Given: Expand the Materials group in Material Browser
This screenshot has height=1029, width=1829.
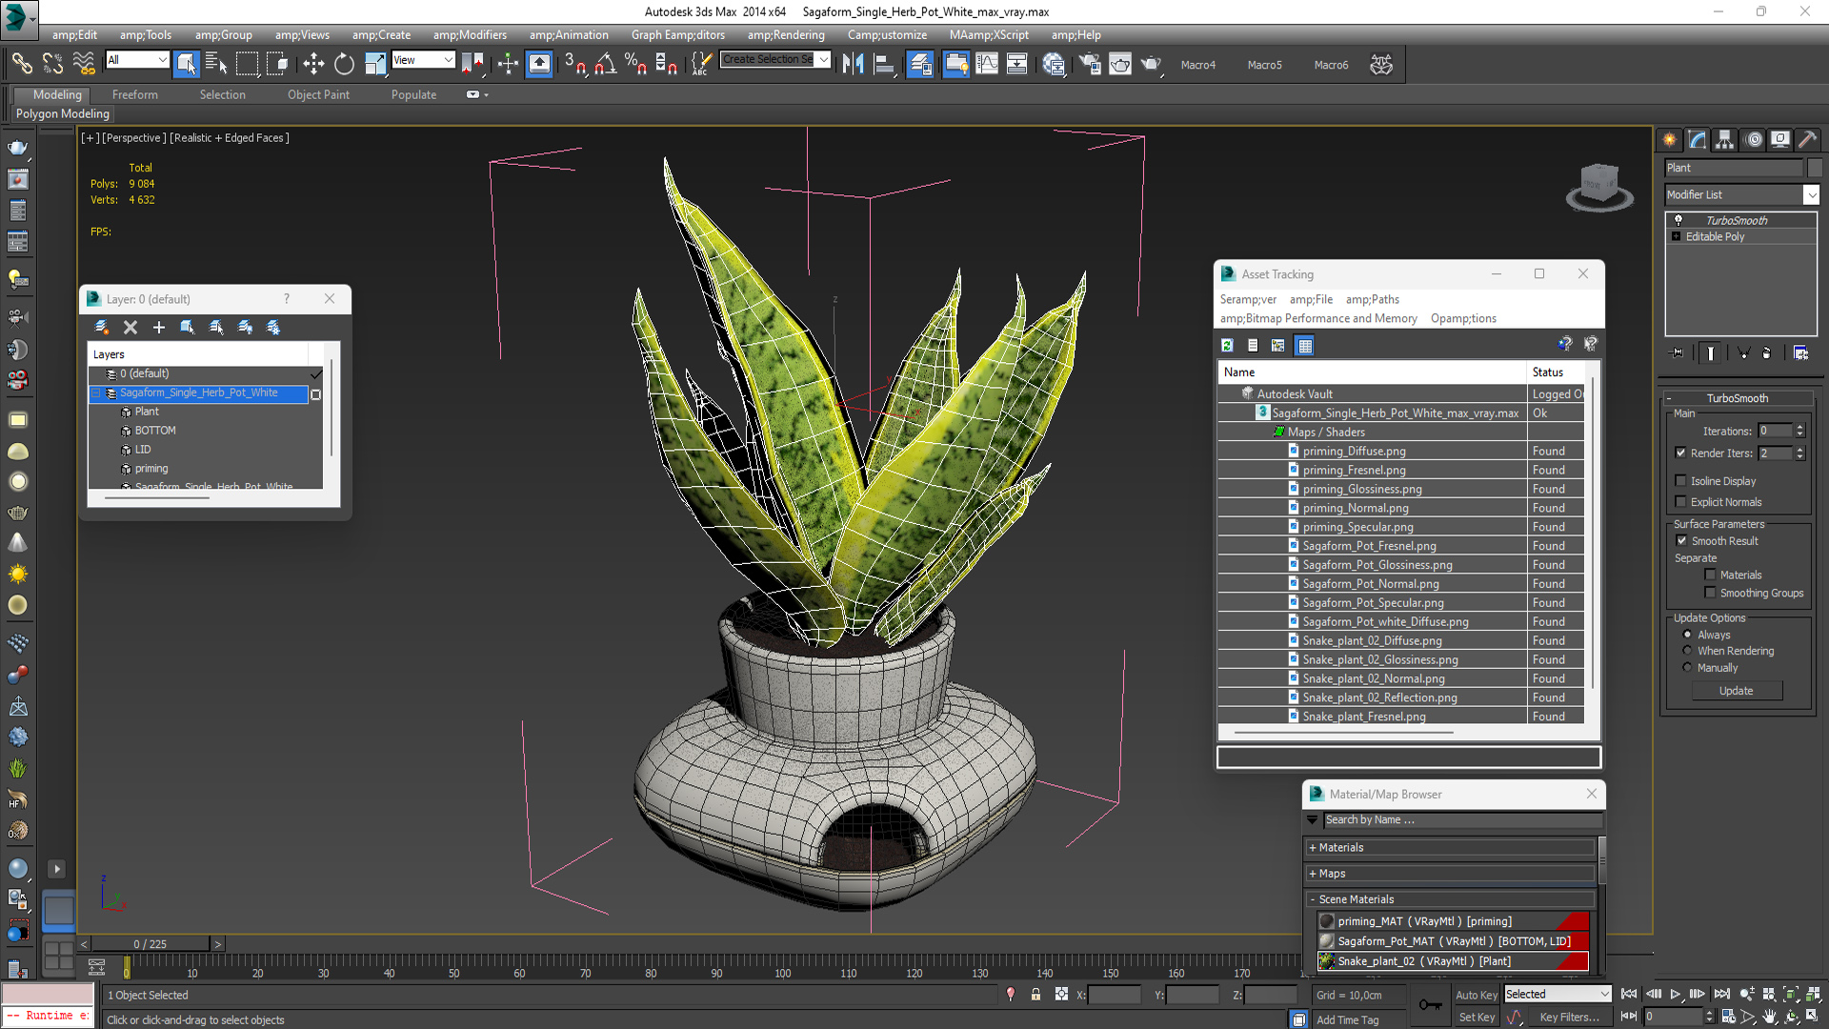Looking at the screenshot, I should tap(1452, 847).
